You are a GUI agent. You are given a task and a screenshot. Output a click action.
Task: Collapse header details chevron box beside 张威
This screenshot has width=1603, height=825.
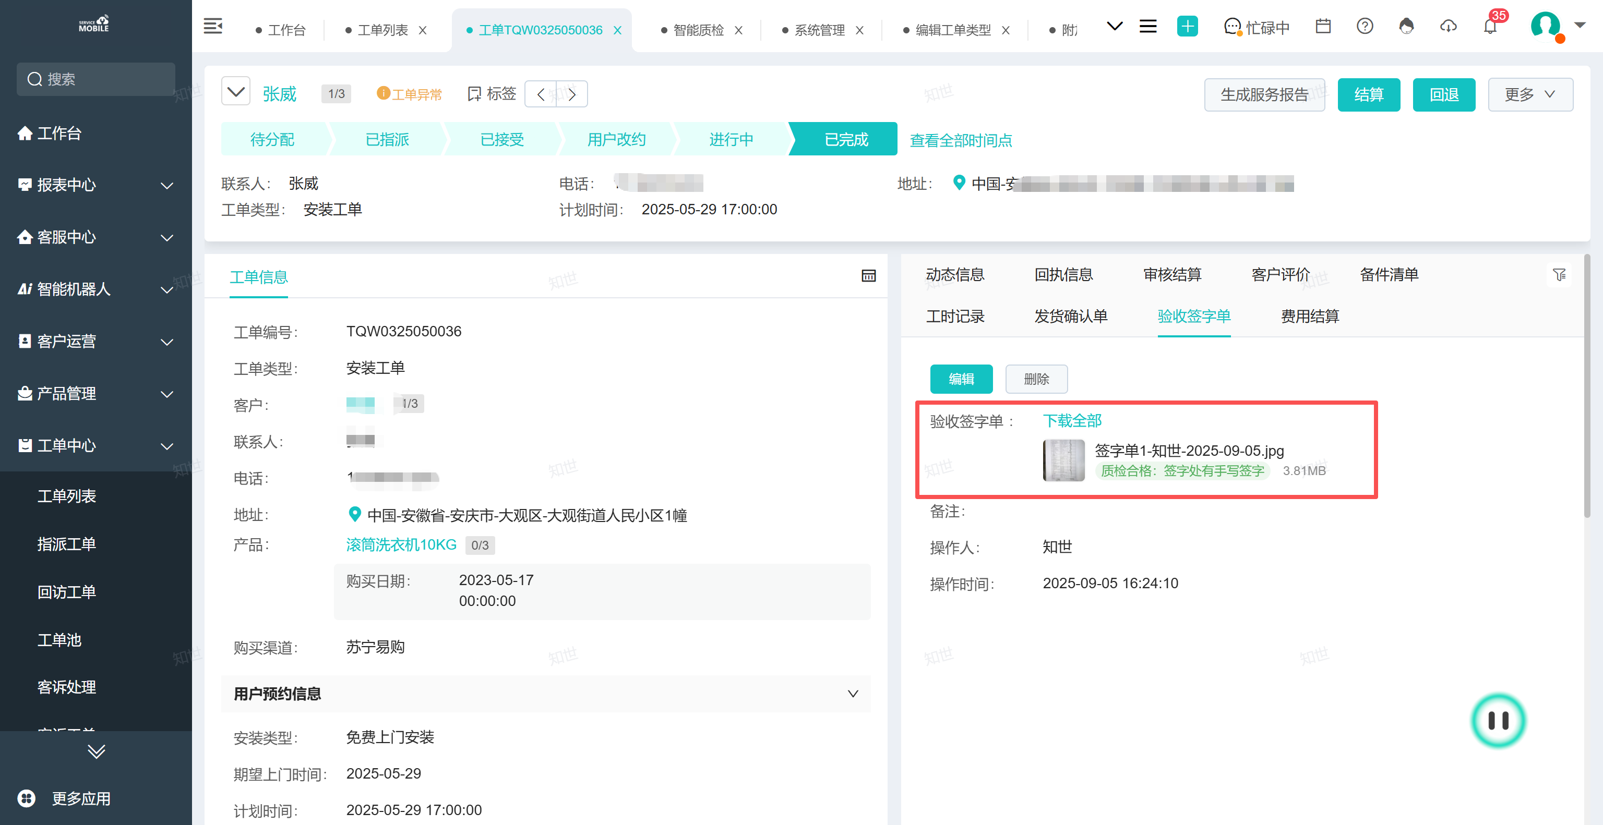click(236, 92)
